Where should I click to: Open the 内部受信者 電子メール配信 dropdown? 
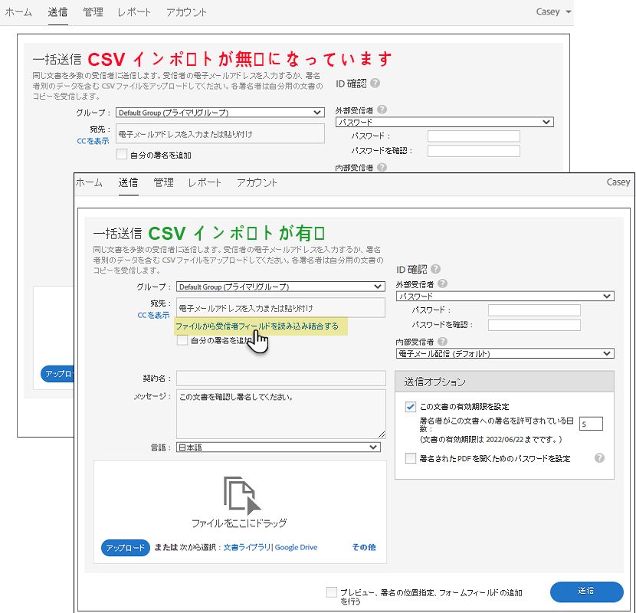click(506, 353)
